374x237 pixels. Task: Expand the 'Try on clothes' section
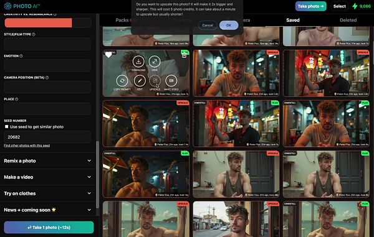pos(48,193)
